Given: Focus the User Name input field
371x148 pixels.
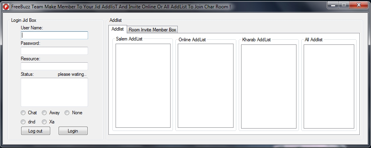Looking at the screenshot, I should (x=55, y=35).
